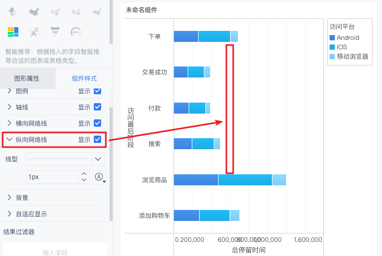This screenshot has height=256, width=382.
Task: Expand the 图例 section
Action: click(x=9, y=91)
